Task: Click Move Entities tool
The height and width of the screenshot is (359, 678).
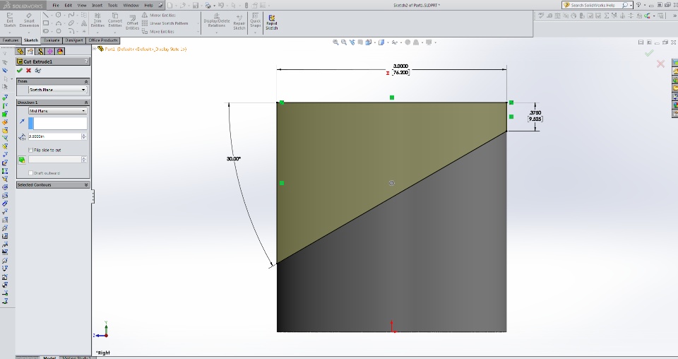Action: [x=158, y=32]
